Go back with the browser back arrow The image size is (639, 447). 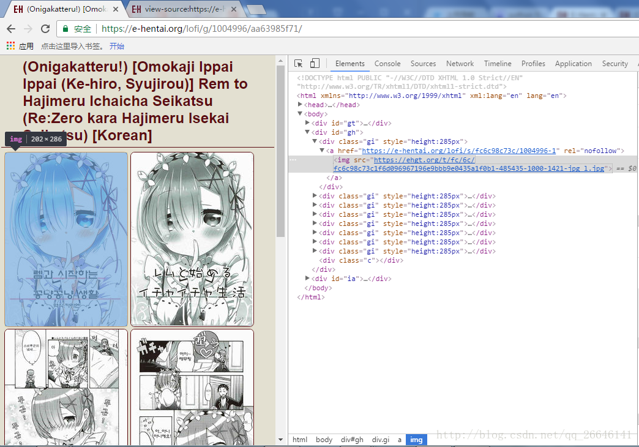tap(11, 29)
